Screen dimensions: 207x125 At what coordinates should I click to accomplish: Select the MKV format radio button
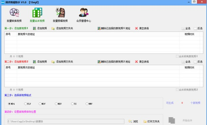click(x=56, y=104)
